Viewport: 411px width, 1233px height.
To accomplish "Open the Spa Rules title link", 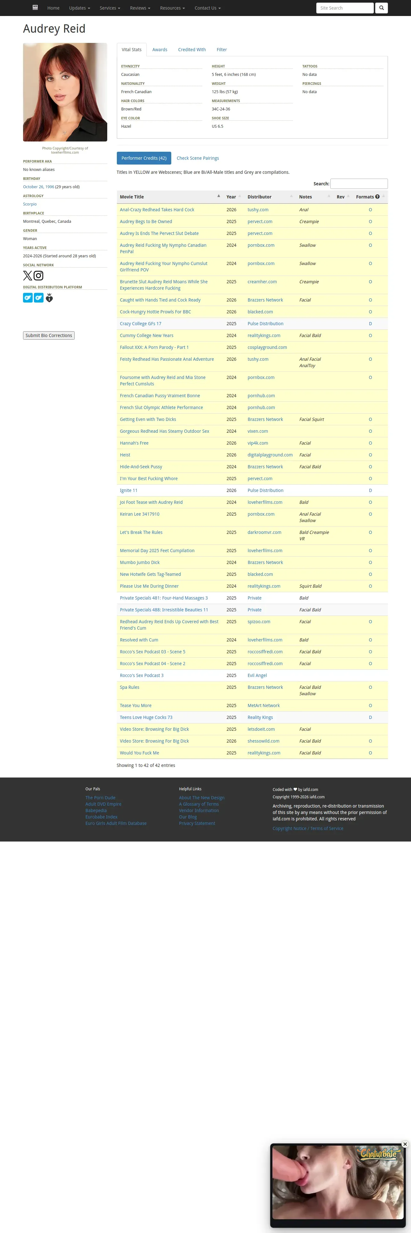I will coord(130,687).
